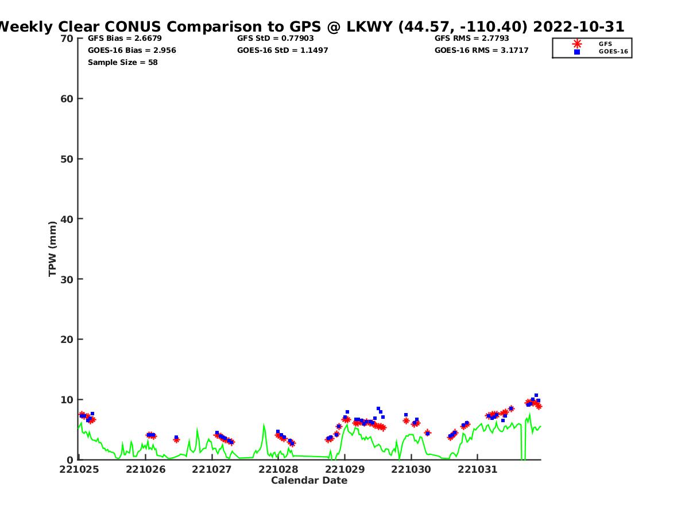Click the 10 y-axis tick label

pos(67,400)
